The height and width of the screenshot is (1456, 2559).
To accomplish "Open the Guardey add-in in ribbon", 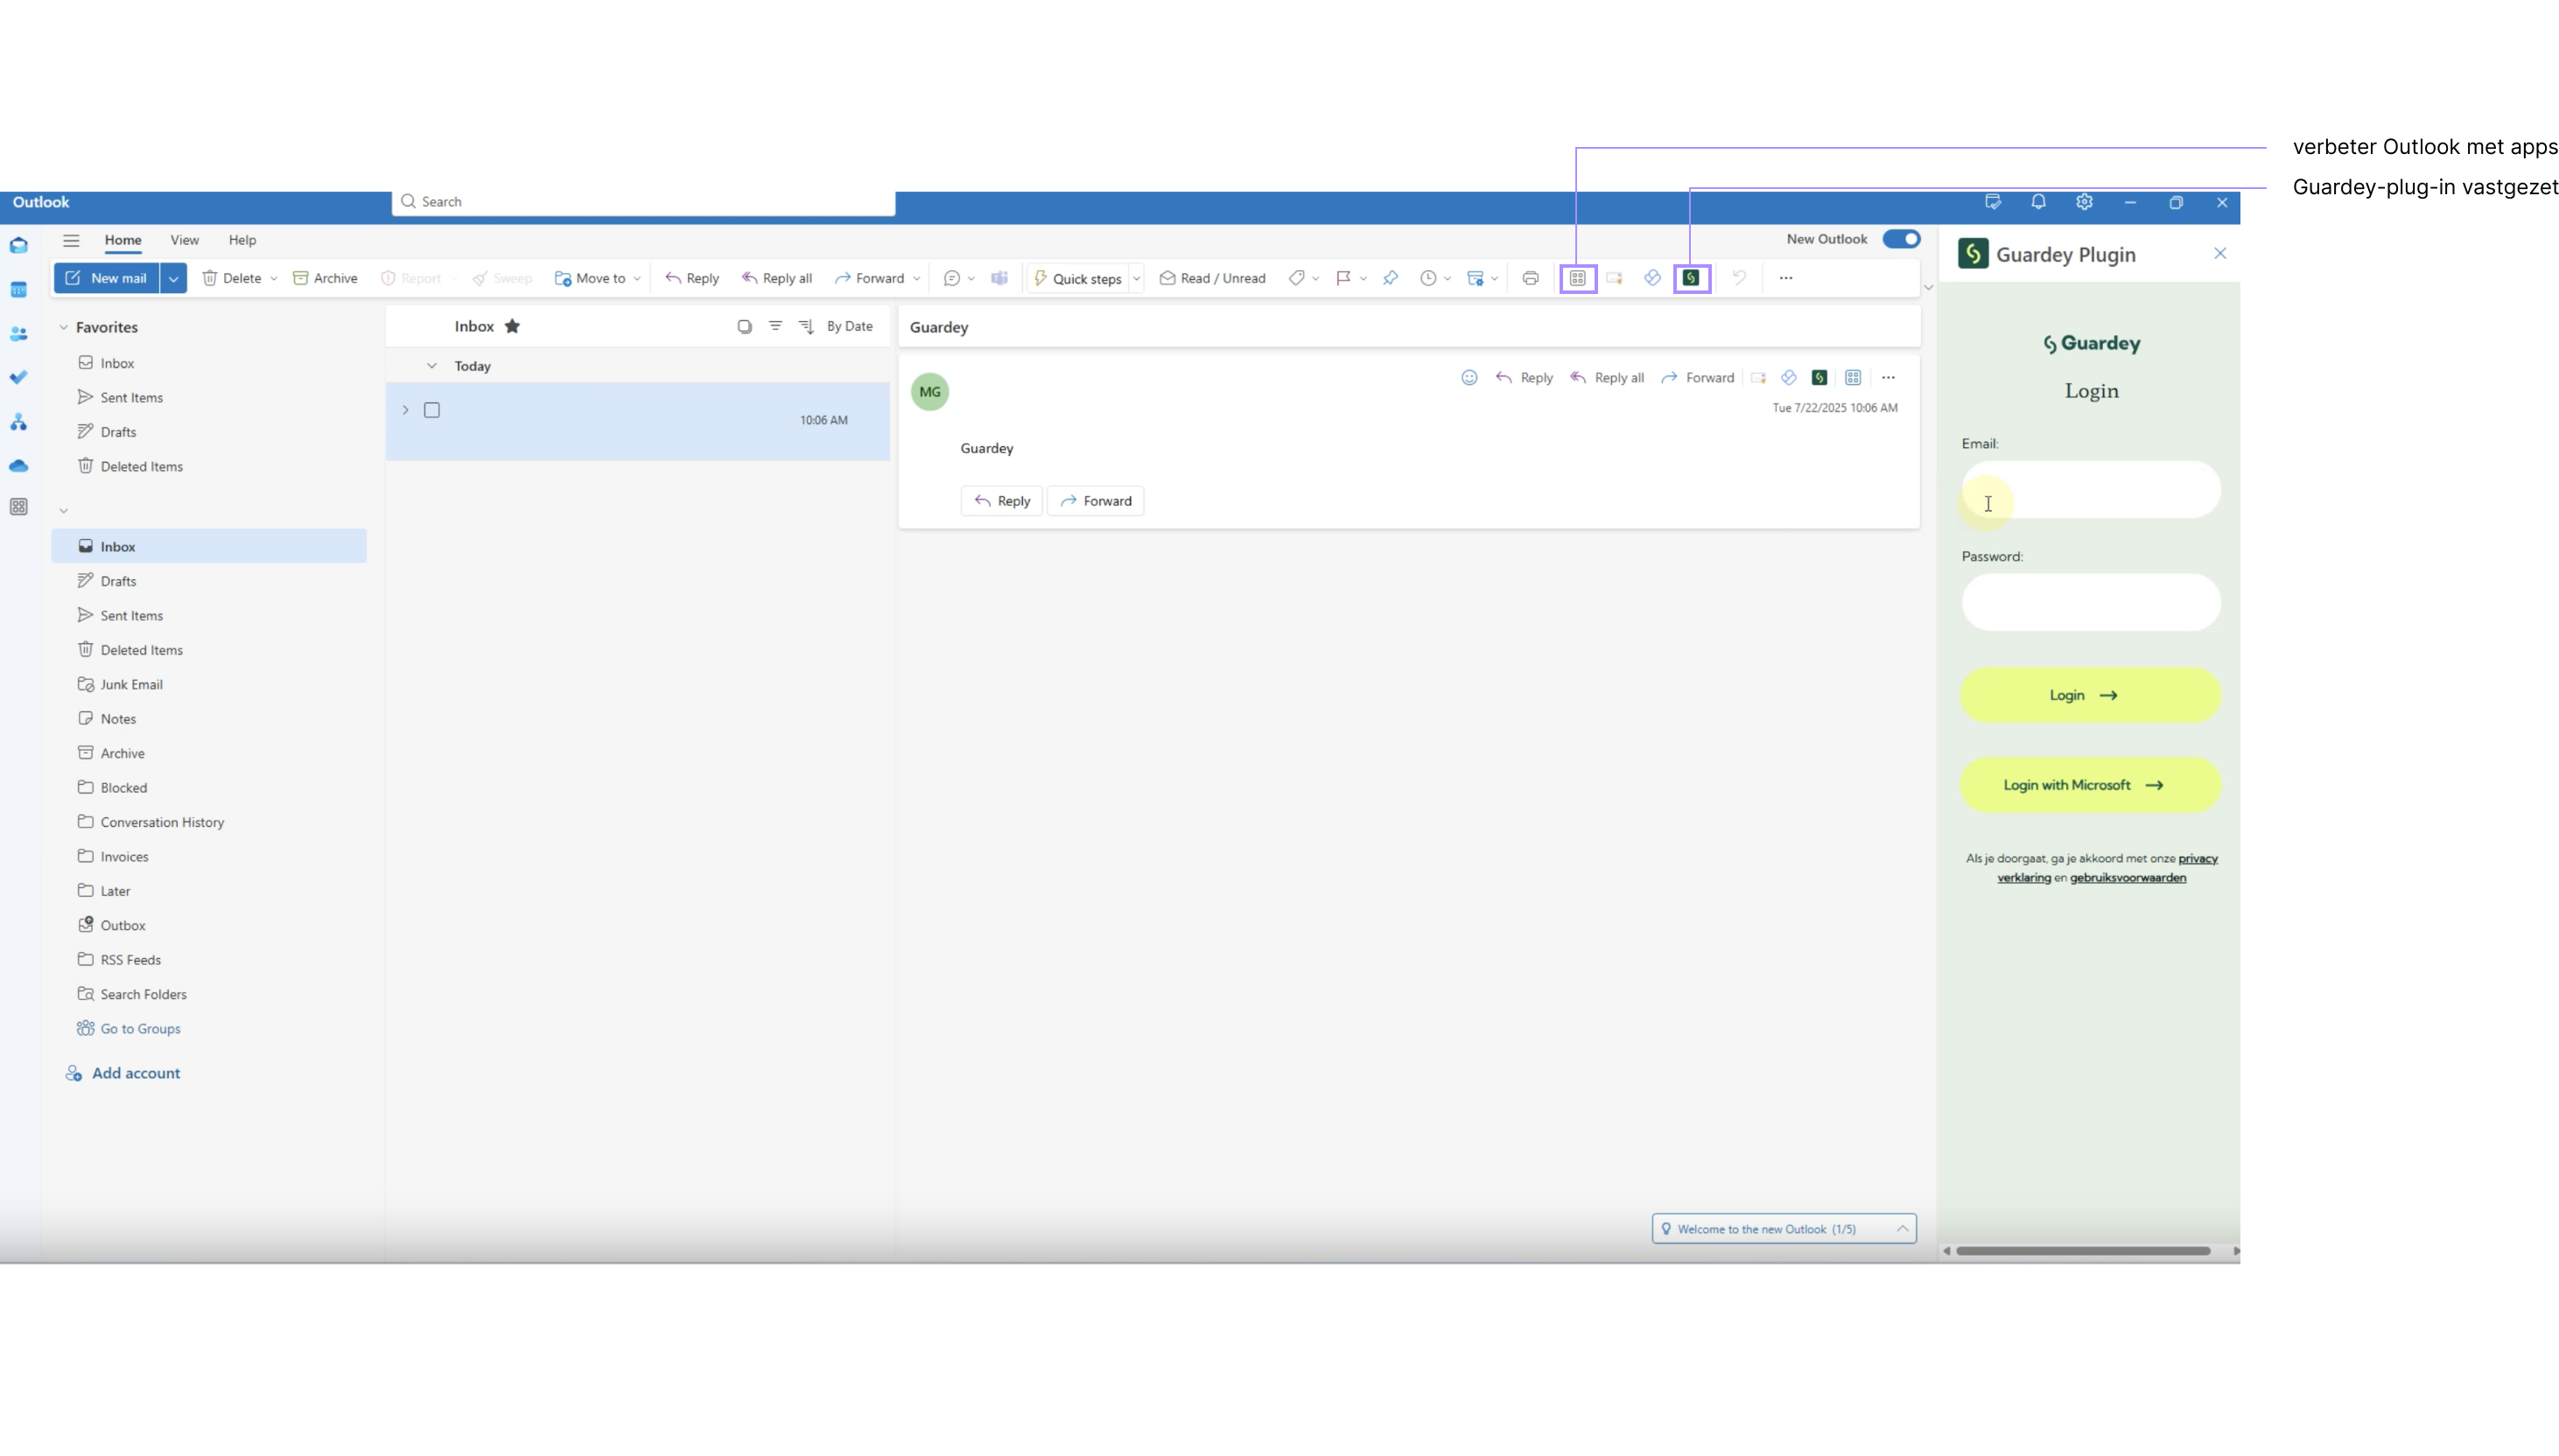I will coord(1691,278).
